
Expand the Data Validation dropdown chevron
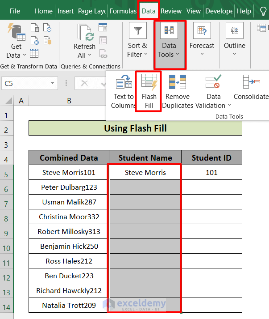pos(229,105)
